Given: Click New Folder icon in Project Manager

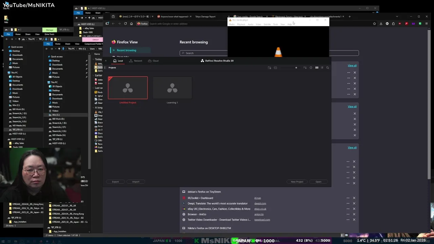Looking at the screenshot, I should point(270,68).
